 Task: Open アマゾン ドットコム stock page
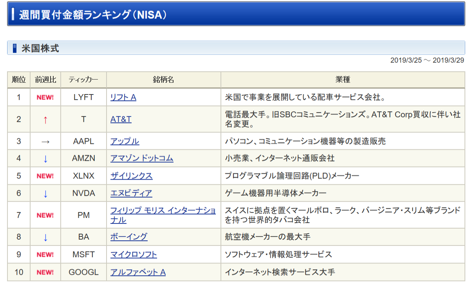pos(141,158)
